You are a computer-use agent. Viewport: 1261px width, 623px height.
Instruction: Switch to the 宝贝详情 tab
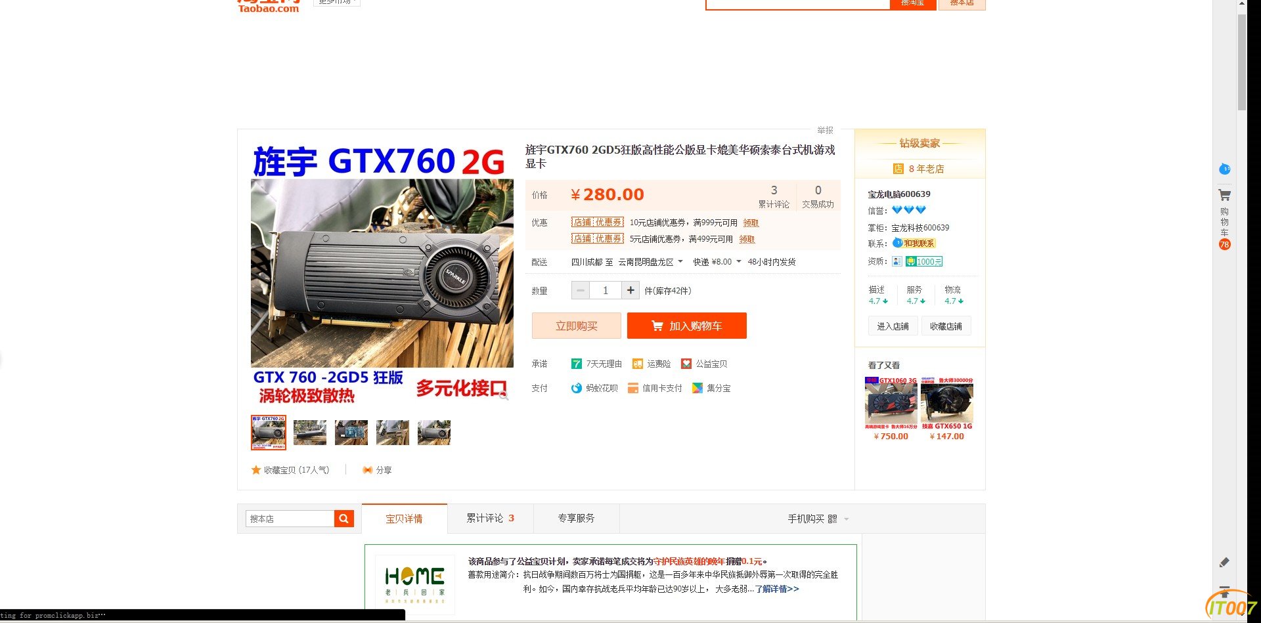404,519
